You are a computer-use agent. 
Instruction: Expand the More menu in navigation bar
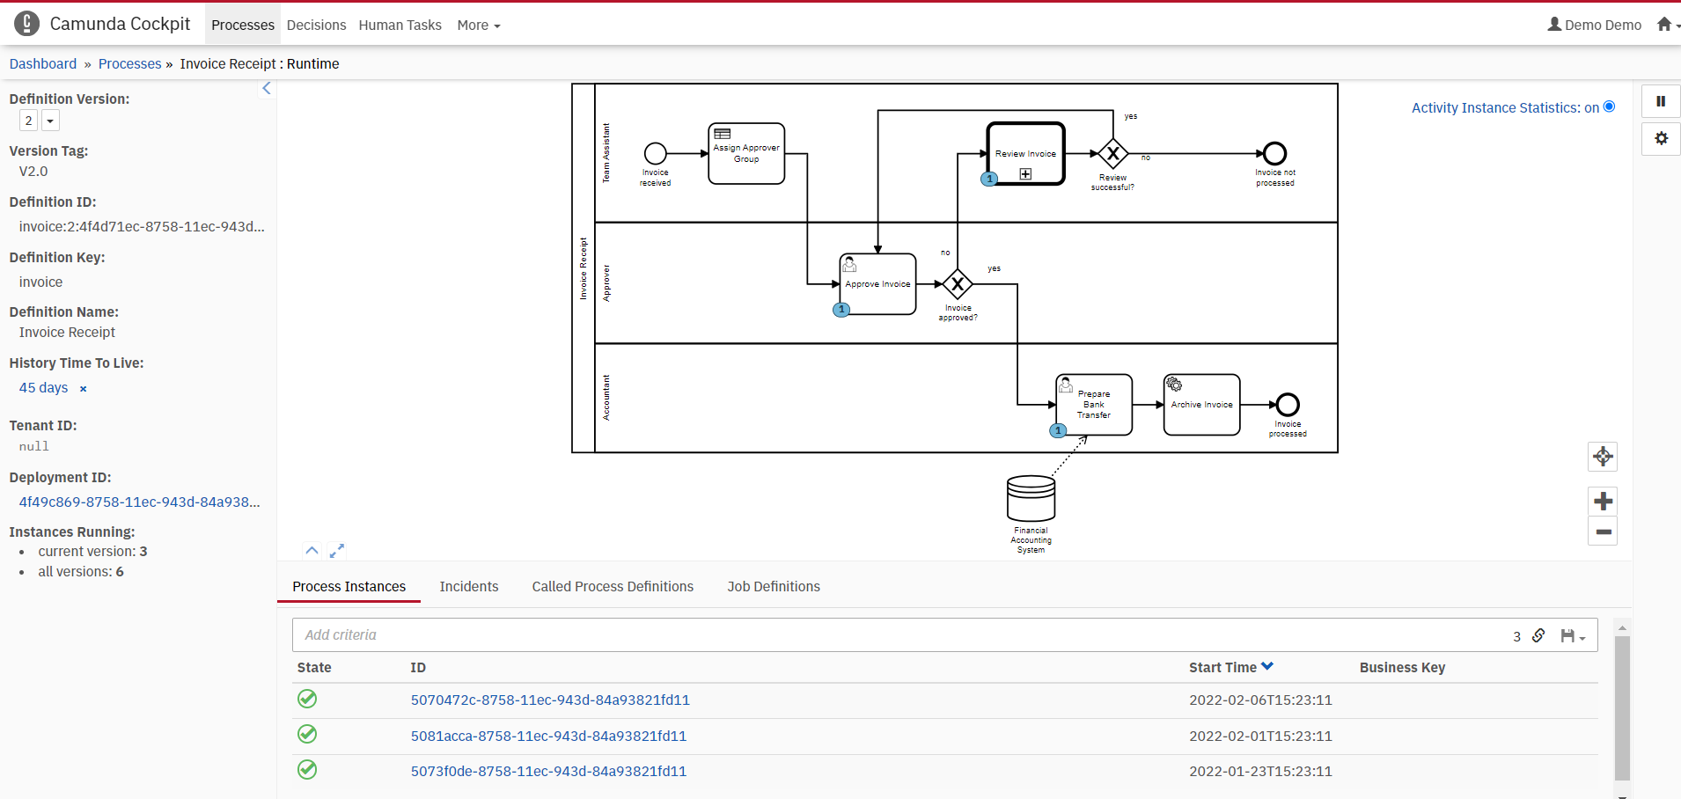pyautogui.click(x=478, y=26)
